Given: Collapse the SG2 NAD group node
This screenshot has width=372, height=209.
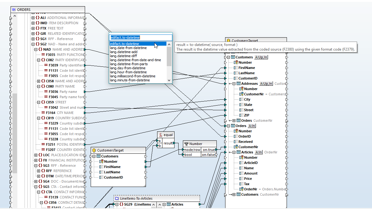Looking at the screenshot, I should 33,44.
